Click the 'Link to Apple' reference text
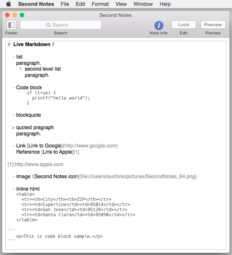Screen dimensions: 232x255 click(57, 152)
